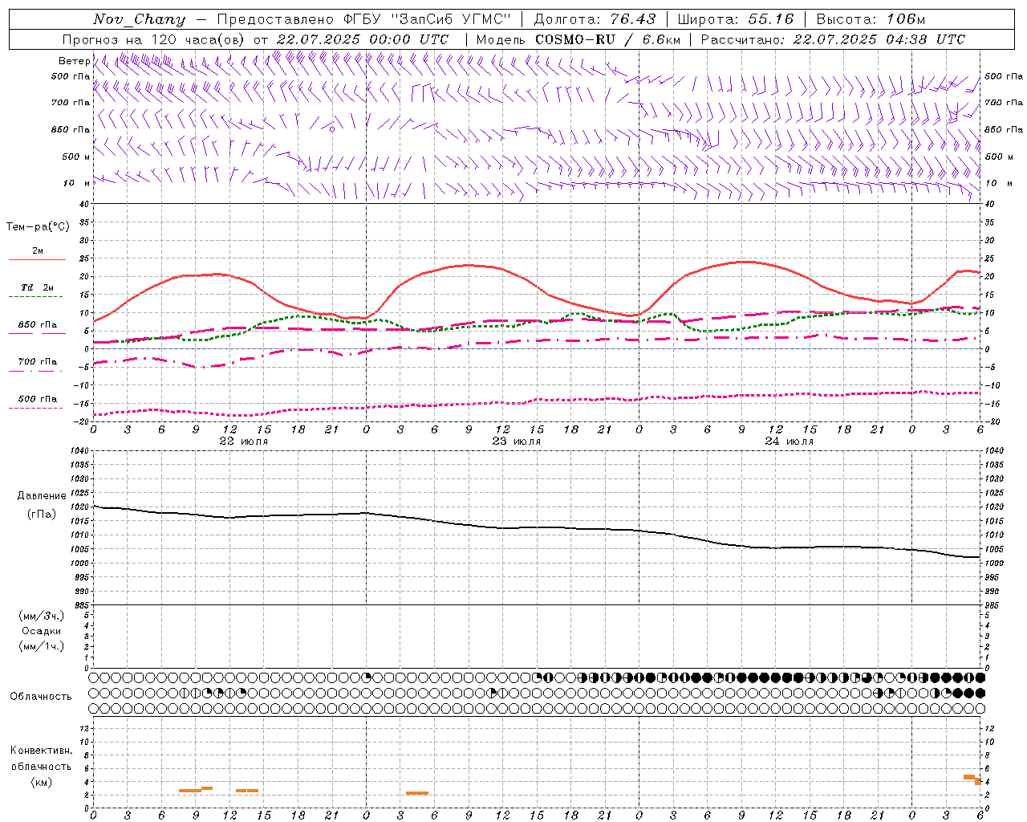The image size is (1027, 822).
Task: Click the '(гПа)' pressure unit label
Action: pyautogui.click(x=42, y=514)
